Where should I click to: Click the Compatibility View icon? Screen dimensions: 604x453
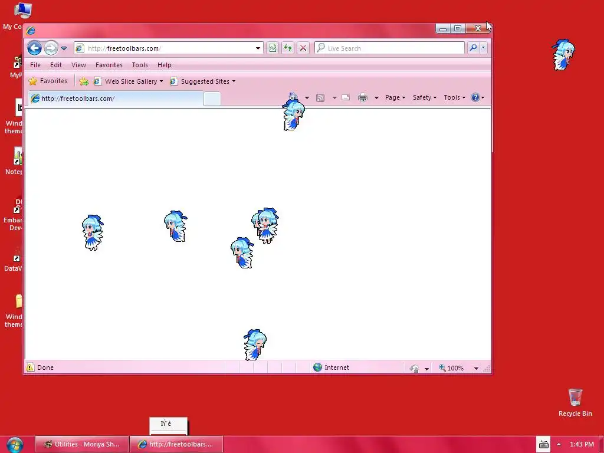pos(273,48)
